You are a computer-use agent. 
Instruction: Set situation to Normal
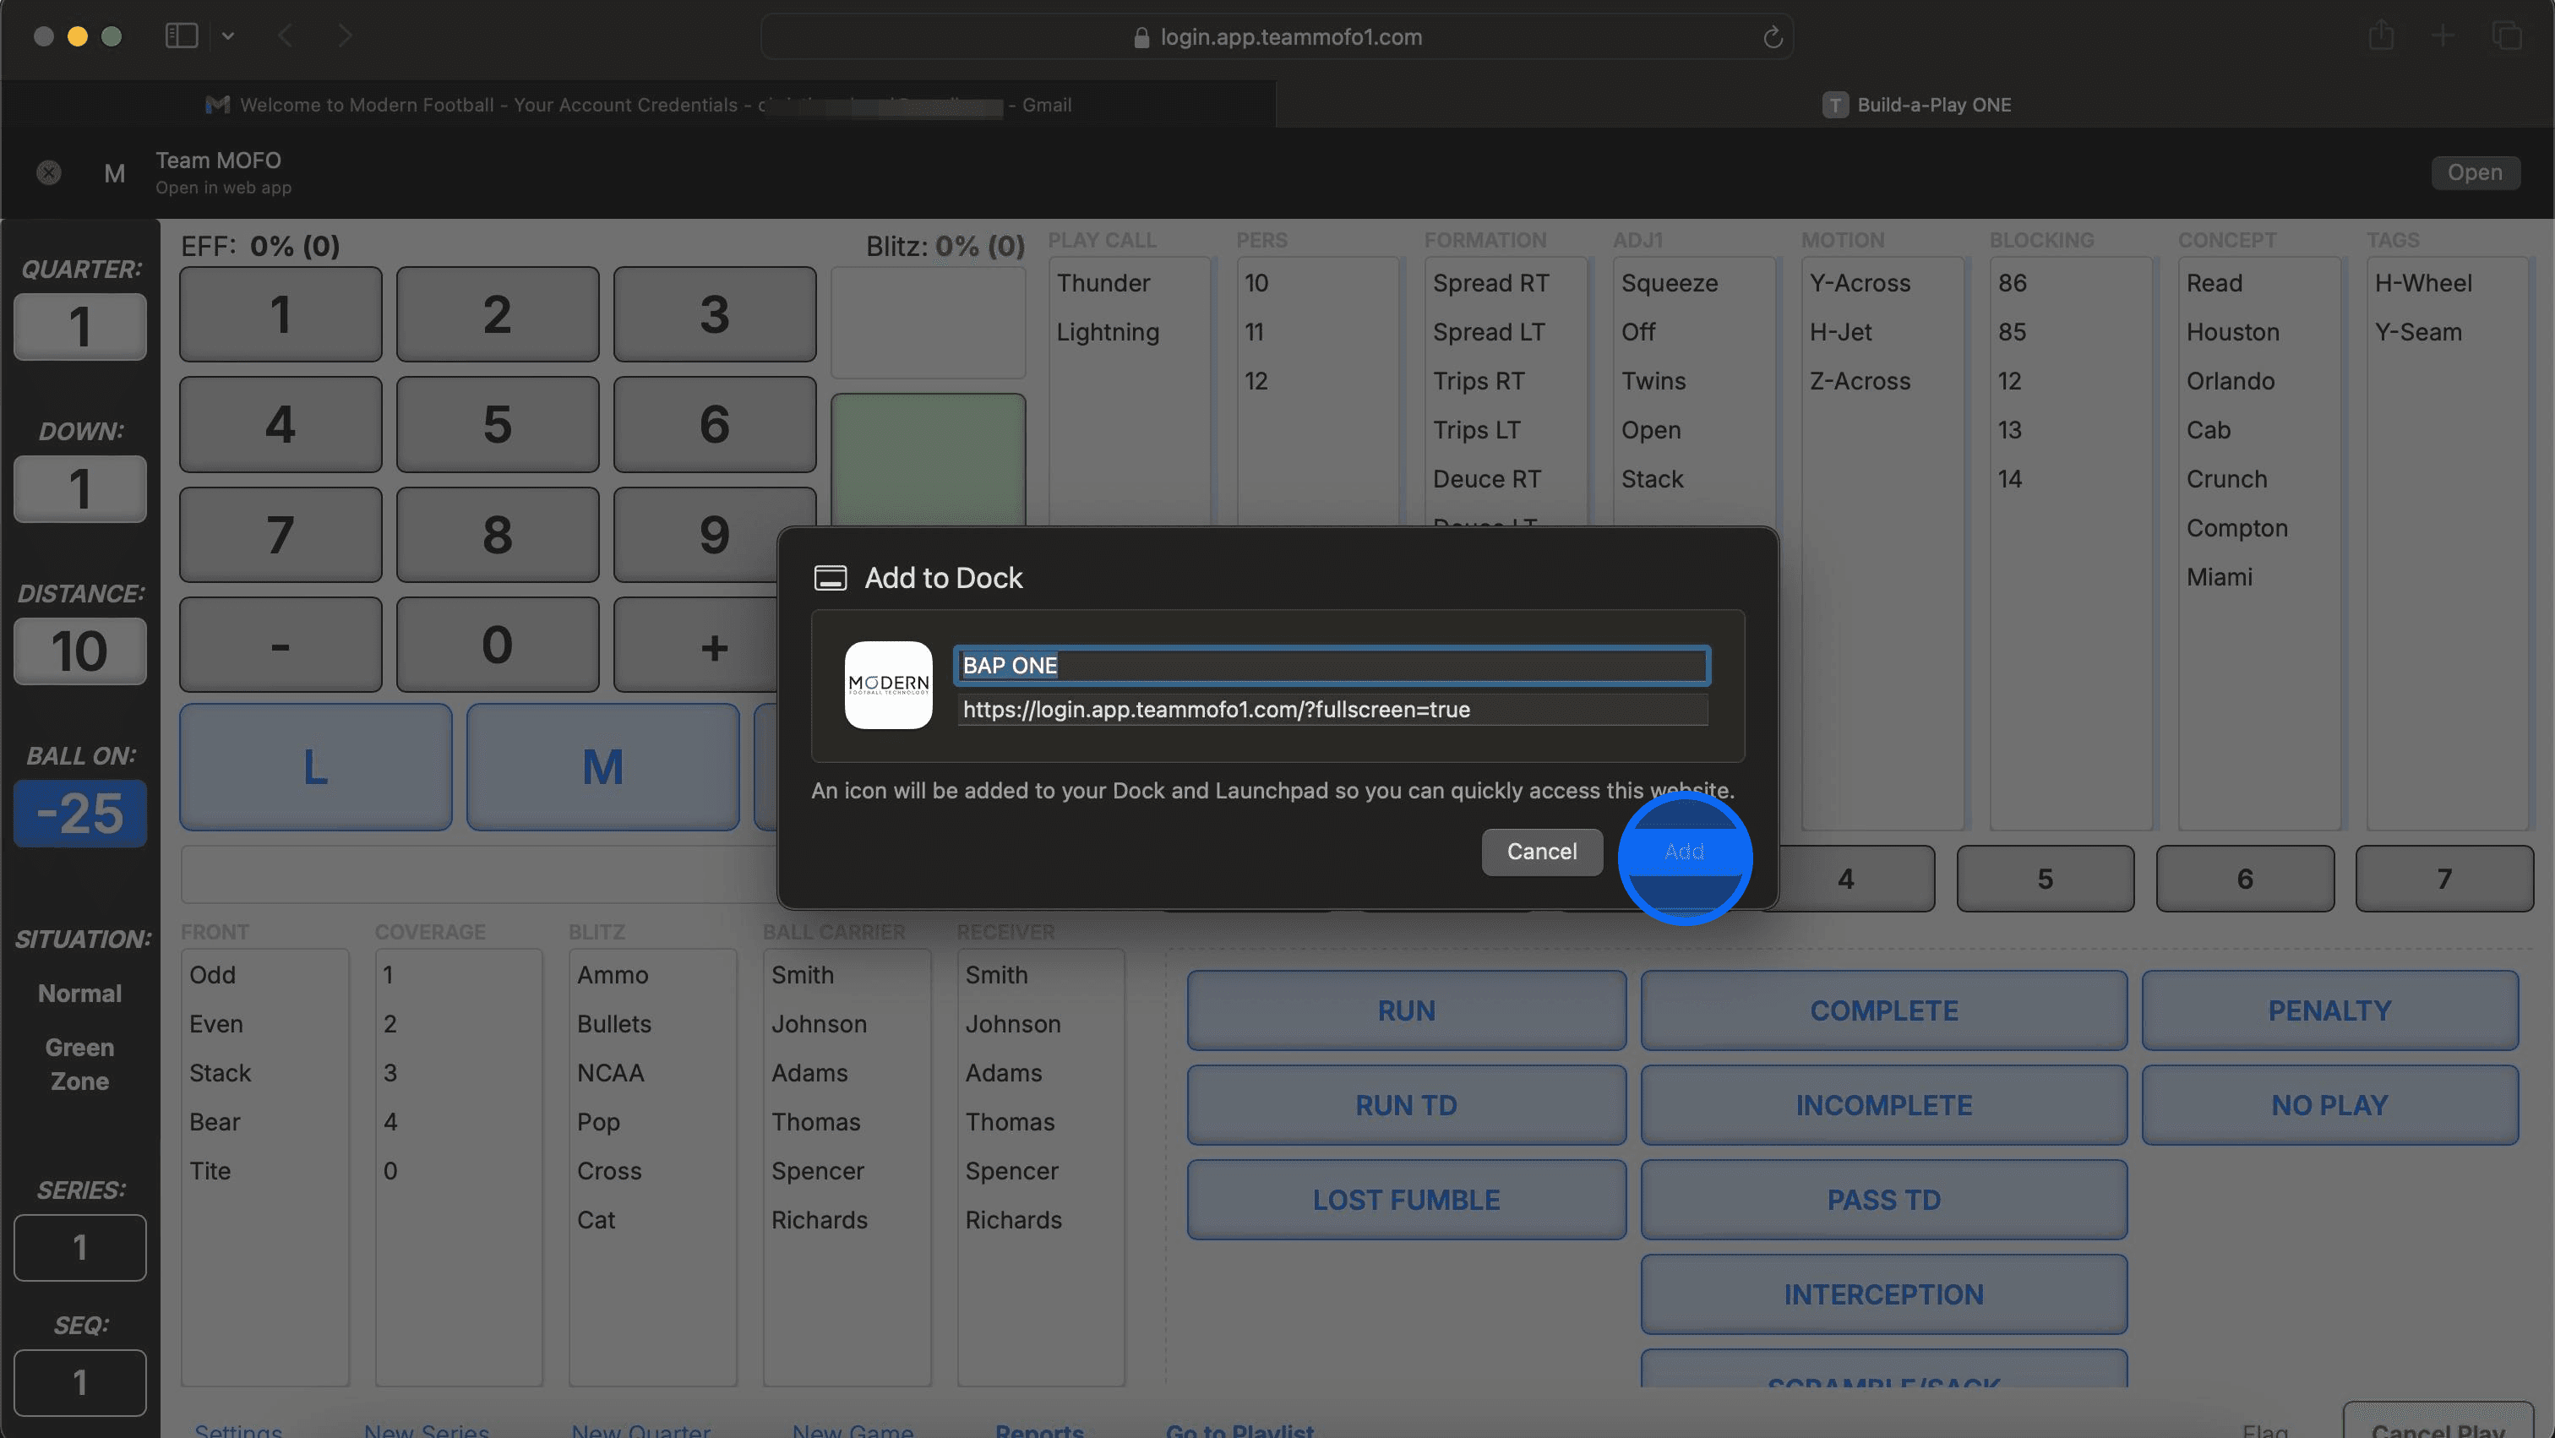79,994
